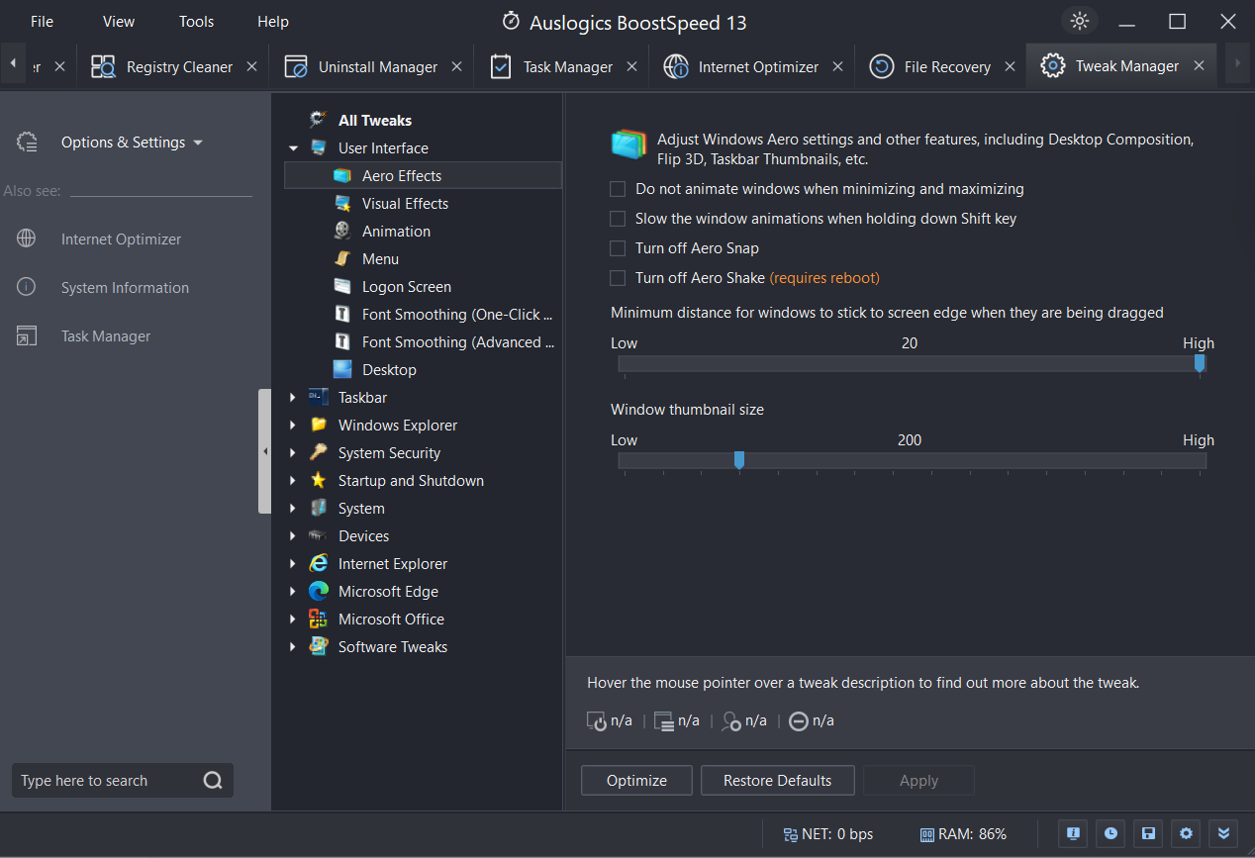The width and height of the screenshot is (1255, 858).
Task: Click the clock icon in status bar
Action: [1111, 833]
